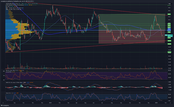Click the 40.65 green price label
Image resolution: width=174 pixels, height=107 pixels.
pyautogui.click(x=169, y=52)
